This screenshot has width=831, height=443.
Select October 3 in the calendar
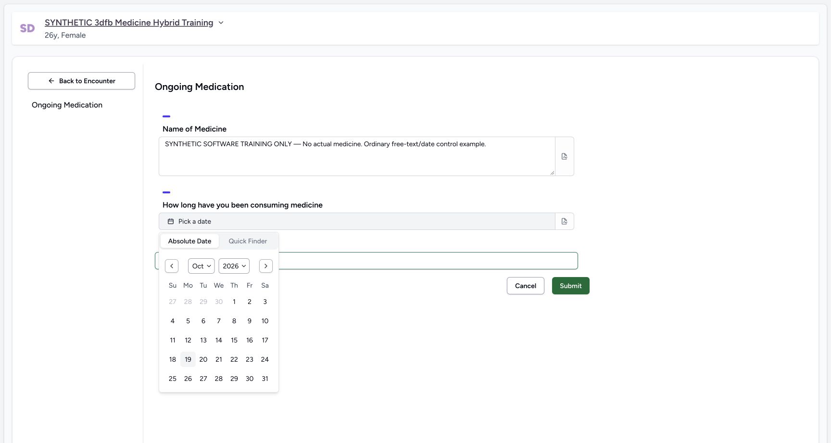(x=265, y=302)
